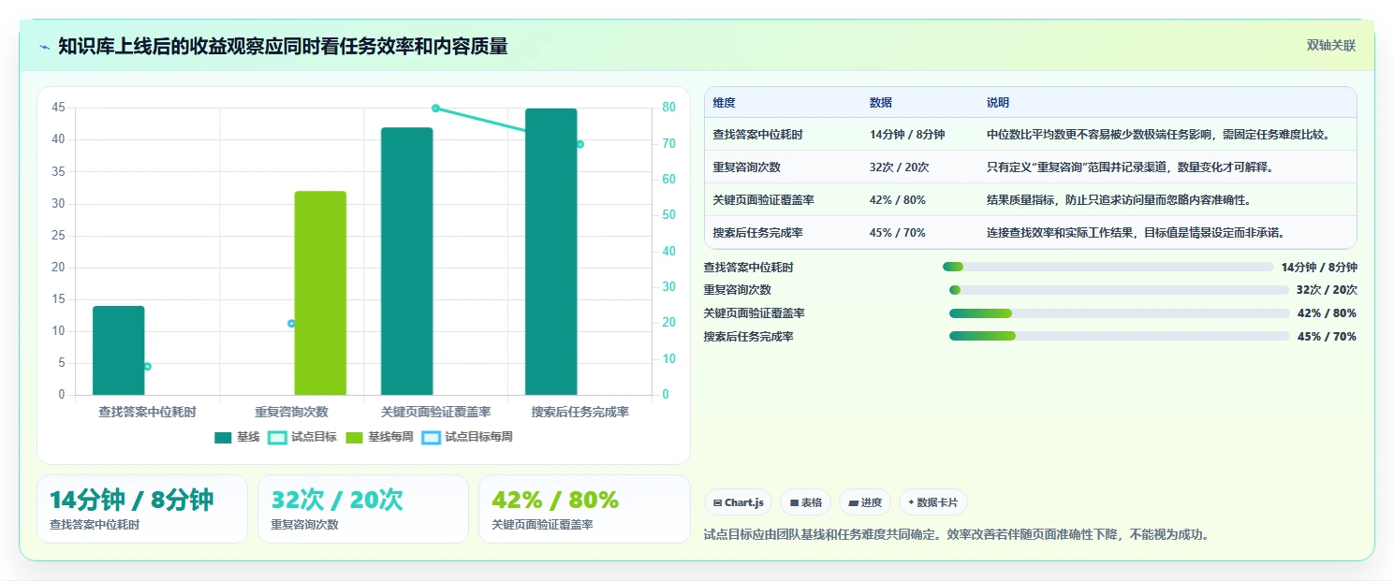The width and height of the screenshot is (1394, 581).
Task: Select the 数据卡片 chip
Action: [x=932, y=502]
